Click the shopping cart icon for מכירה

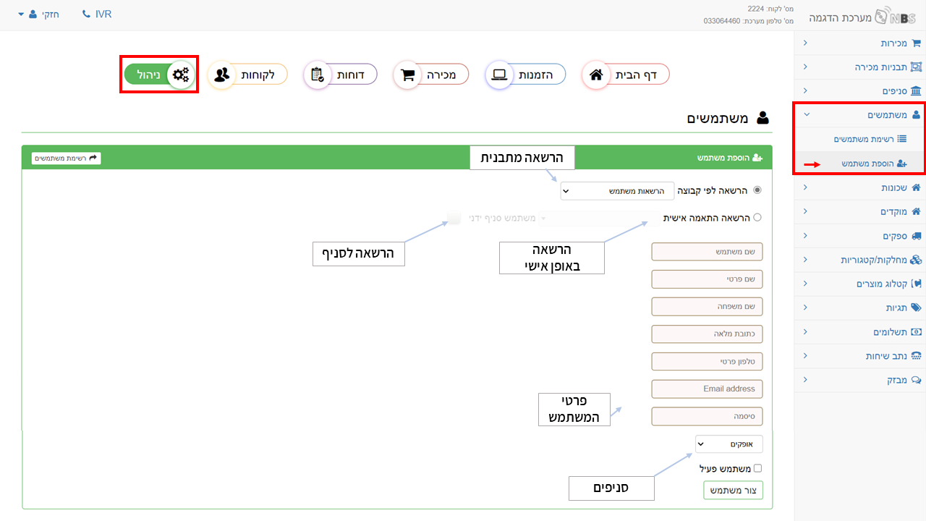407,75
